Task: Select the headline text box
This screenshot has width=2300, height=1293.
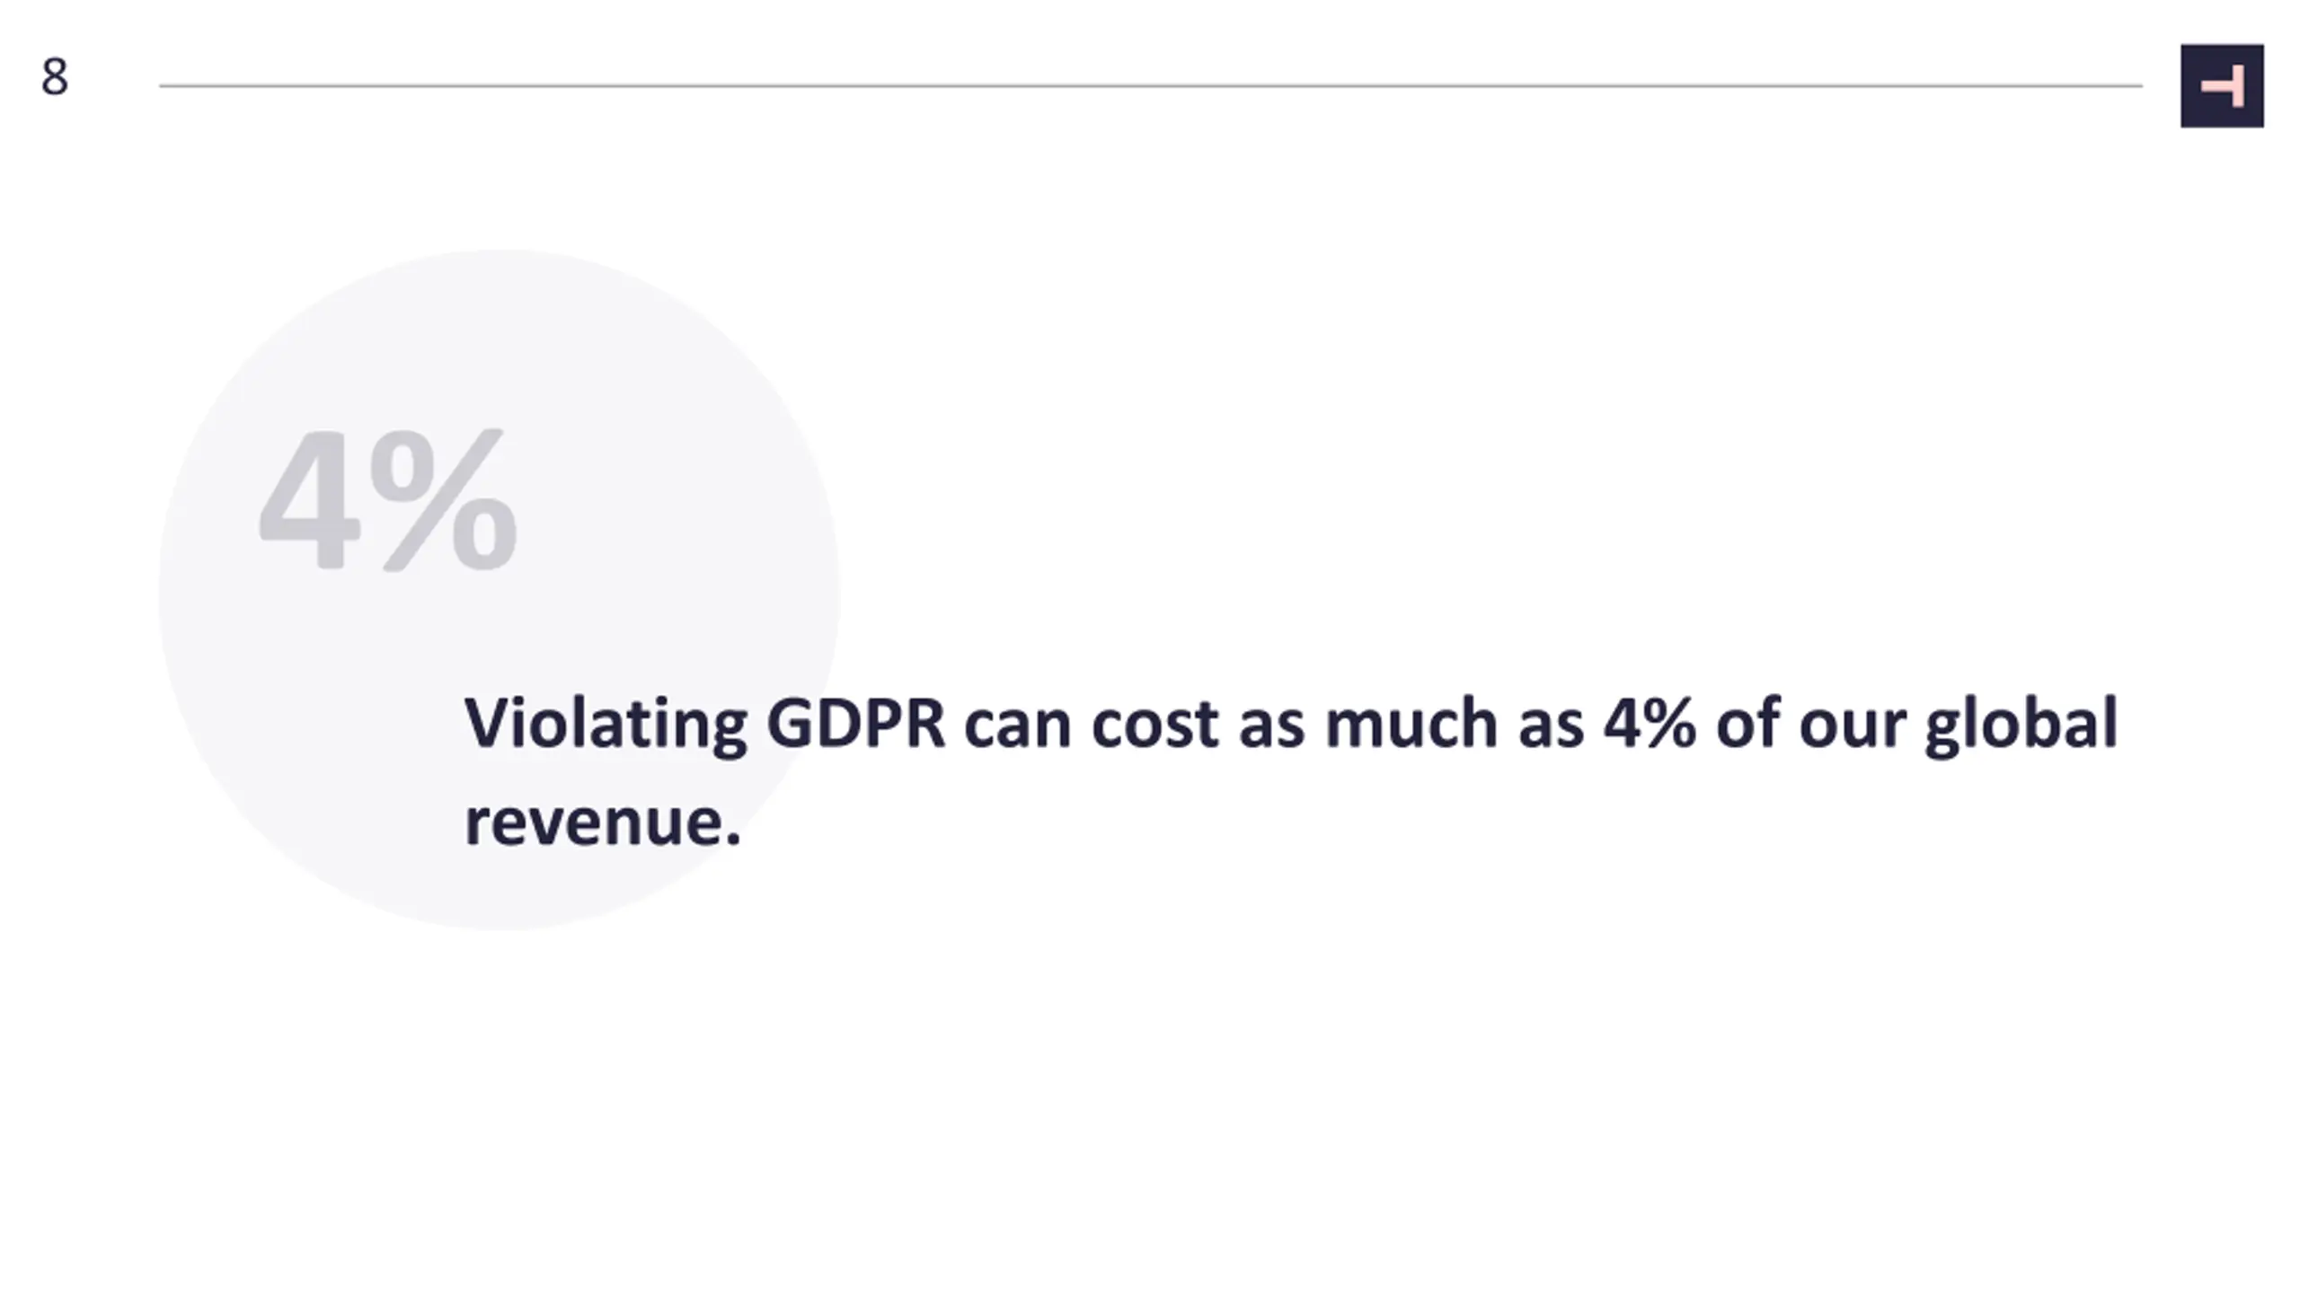Action: (1291, 772)
